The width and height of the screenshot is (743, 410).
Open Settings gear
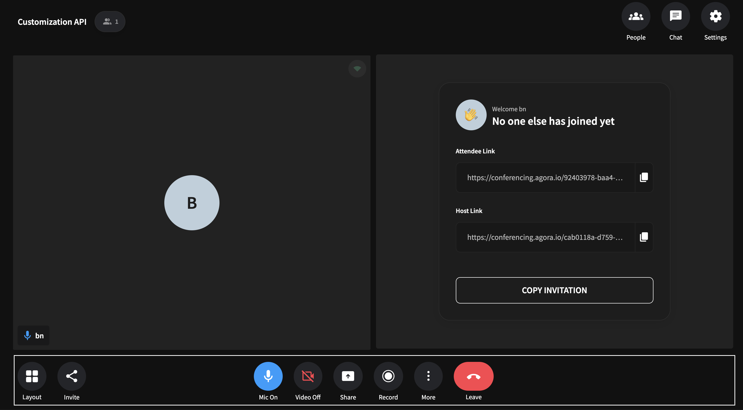tap(715, 17)
